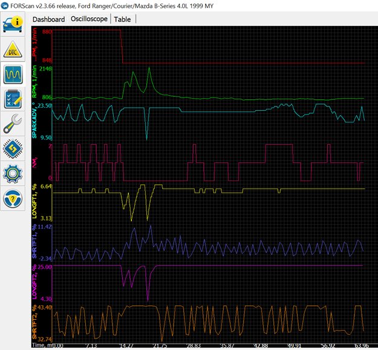Select the yellow LONGFT1 channel label
378x350 pixels.
coord(34,202)
